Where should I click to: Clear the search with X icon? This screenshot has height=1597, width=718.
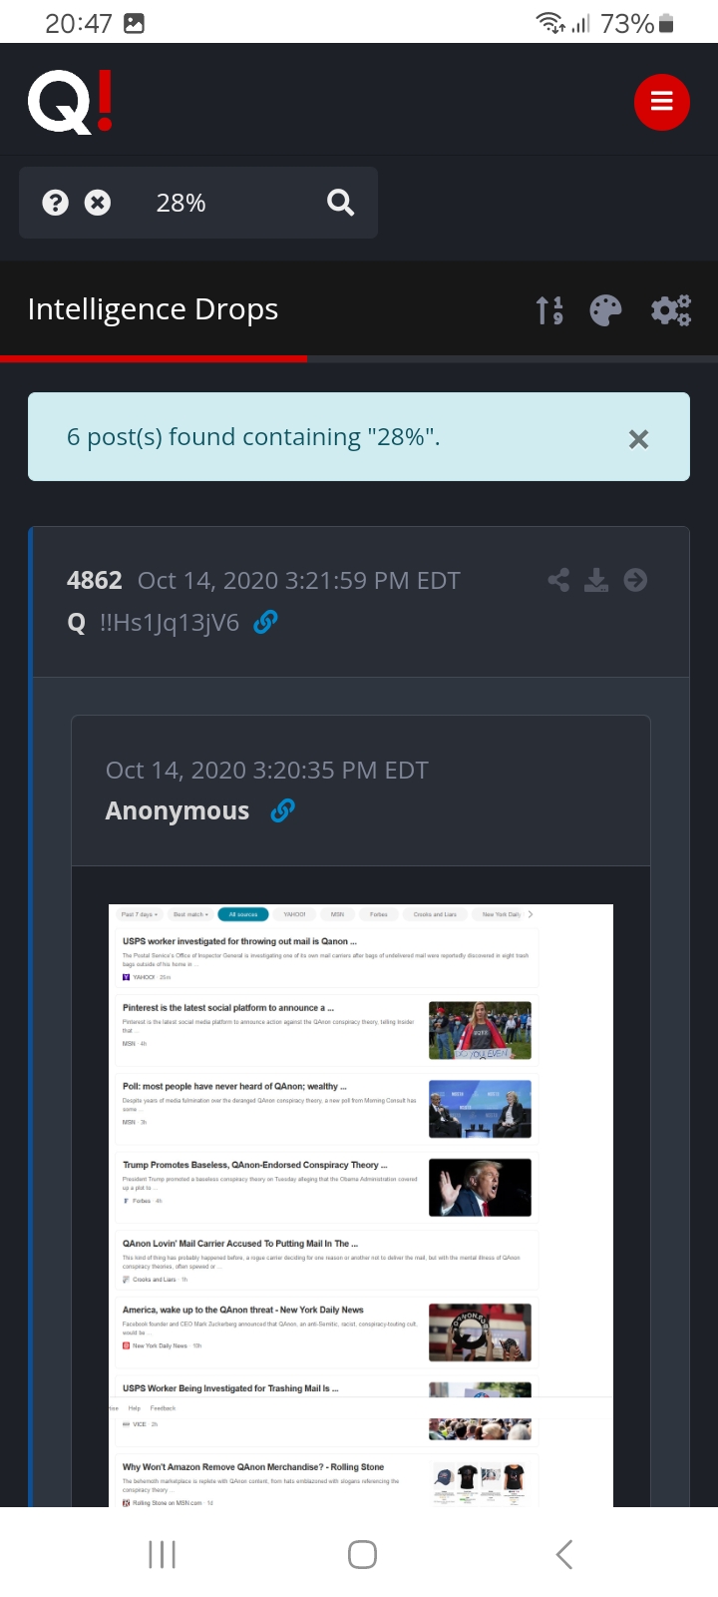tap(98, 203)
